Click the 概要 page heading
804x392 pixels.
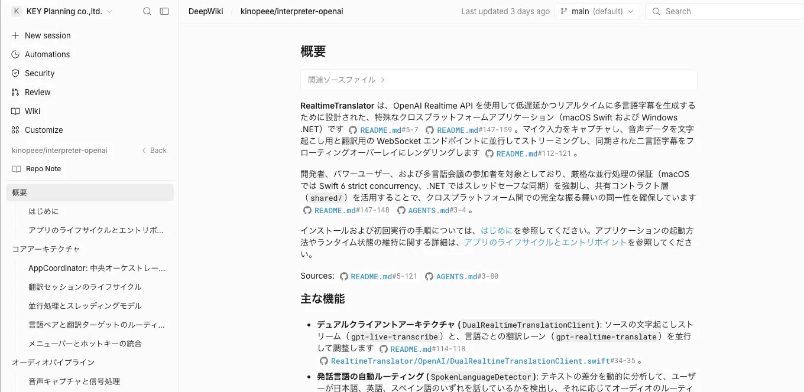(313, 51)
